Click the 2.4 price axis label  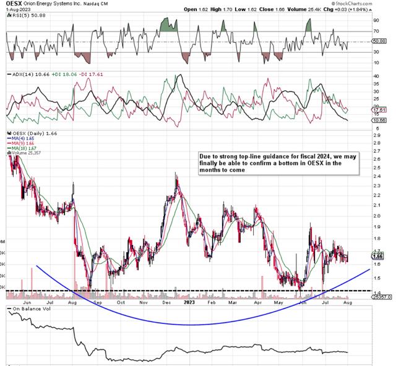[x=377, y=176]
